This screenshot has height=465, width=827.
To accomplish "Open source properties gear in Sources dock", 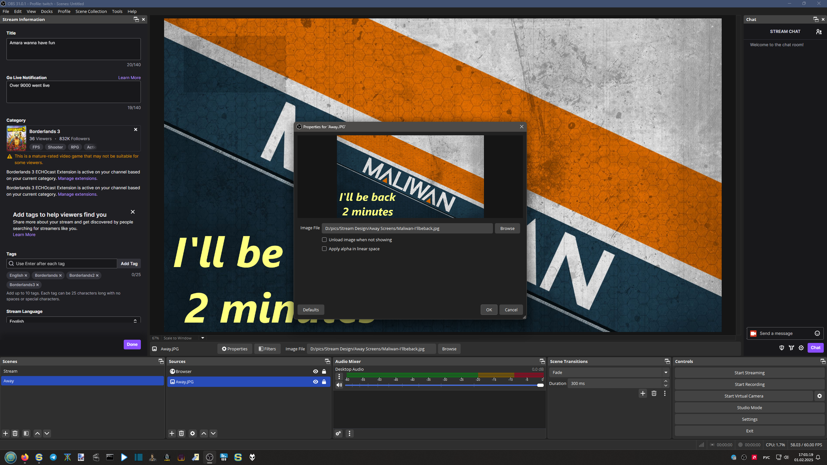I will pyautogui.click(x=193, y=433).
